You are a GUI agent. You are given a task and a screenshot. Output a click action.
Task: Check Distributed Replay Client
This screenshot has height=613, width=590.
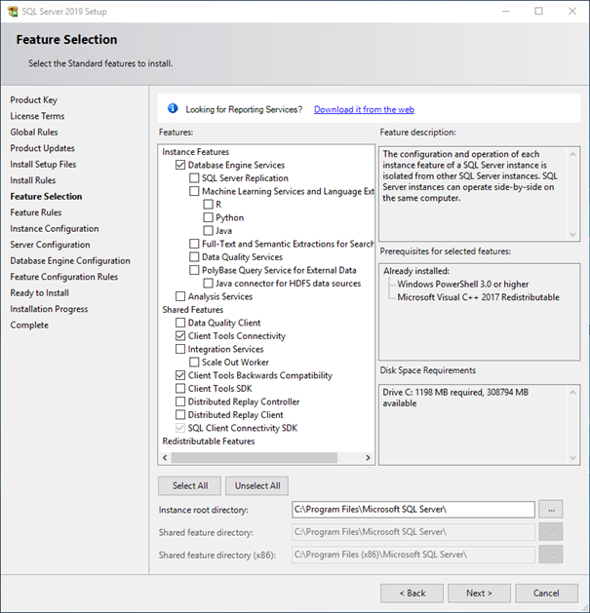pos(180,415)
